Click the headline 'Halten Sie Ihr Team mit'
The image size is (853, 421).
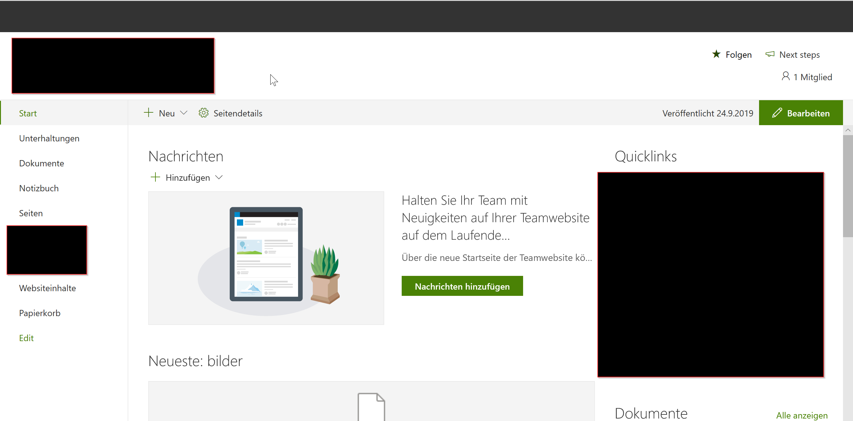(x=464, y=200)
